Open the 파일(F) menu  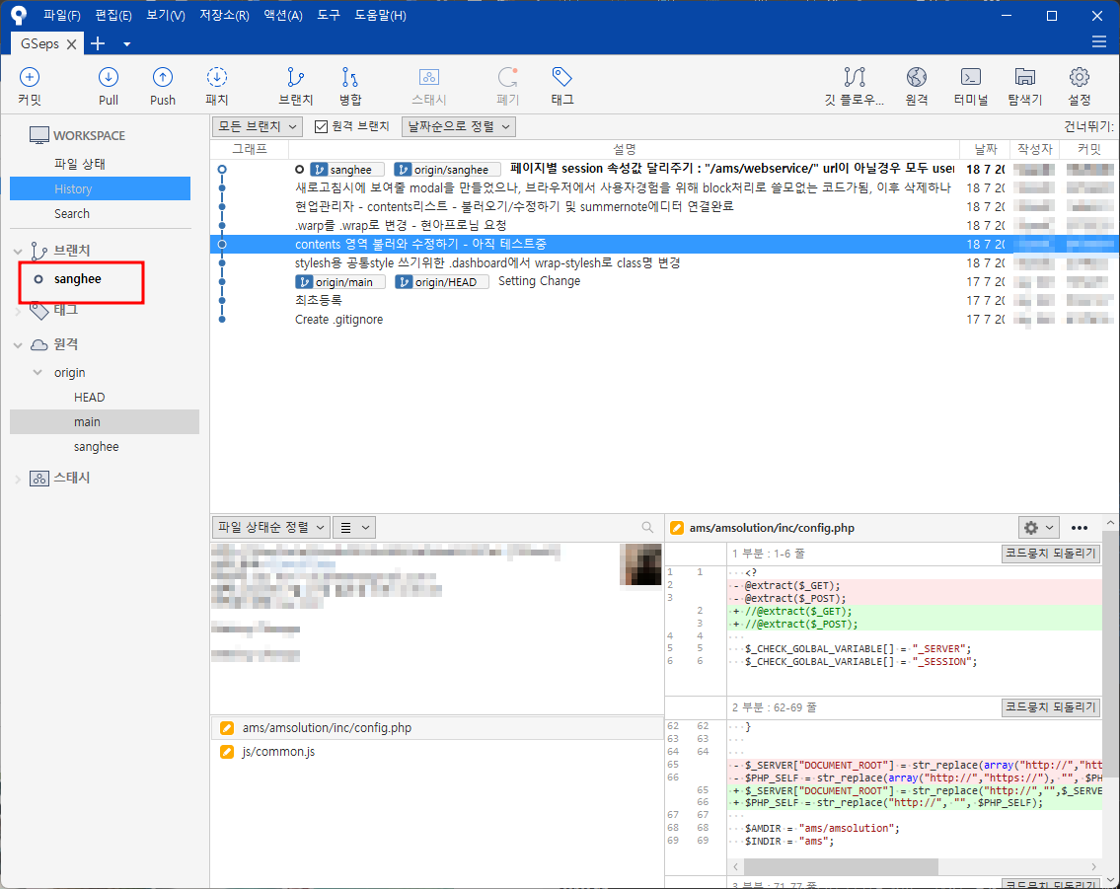tap(62, 15)
